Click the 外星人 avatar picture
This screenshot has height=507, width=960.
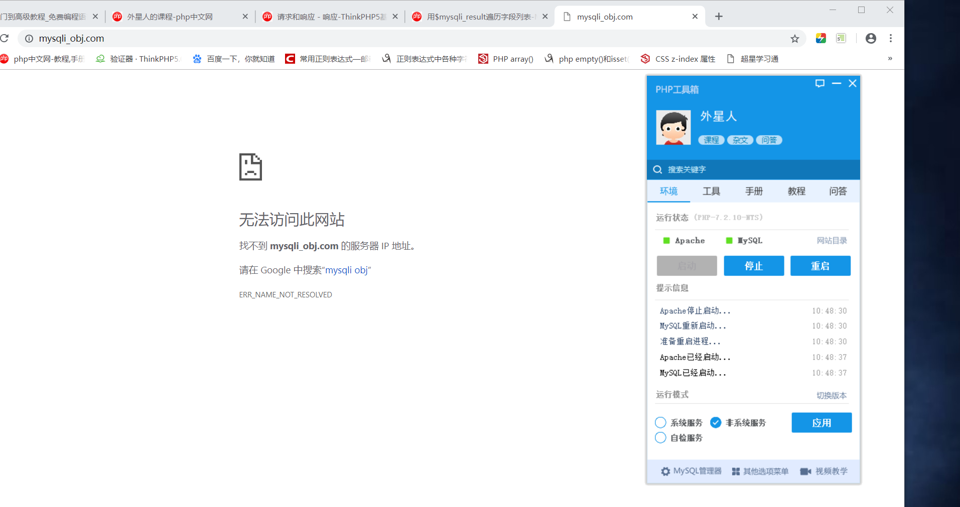click(x=673, y=127)
